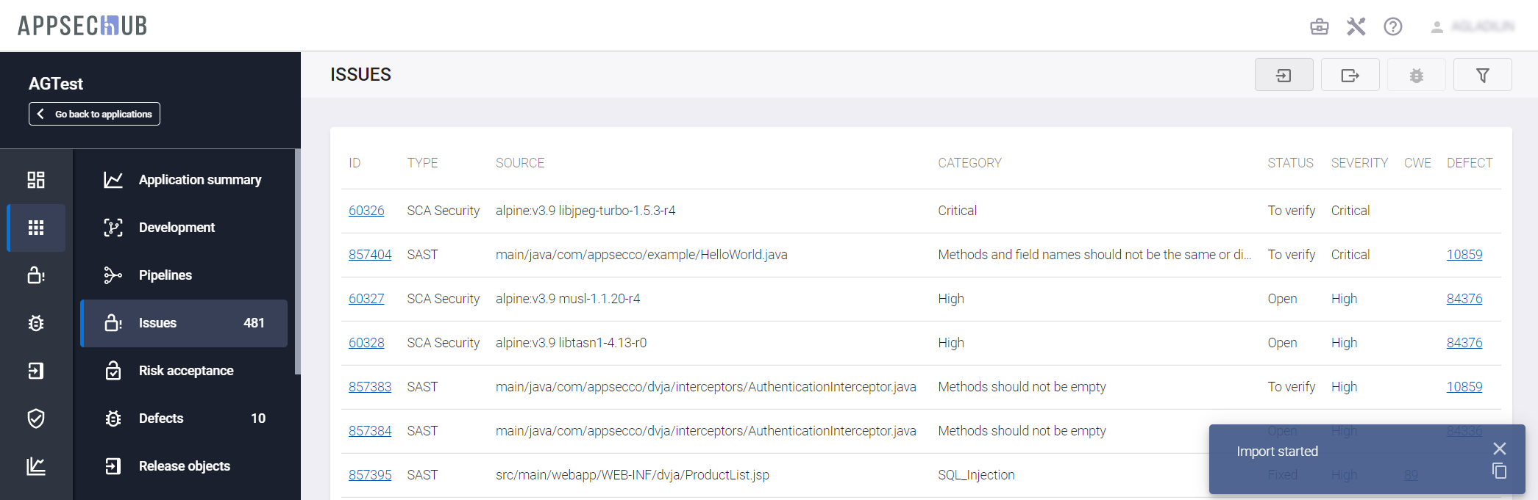This screenshot has width=1538, height=500.
Task: Open the tools wrench icon in header
Action: [x=1356, y=27]
